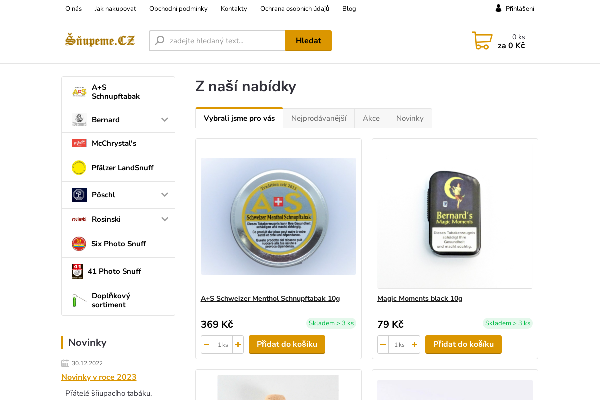Decrease quantity for Magic Moments black 10g
The image size is (600, 400).
tap(383, 344)
